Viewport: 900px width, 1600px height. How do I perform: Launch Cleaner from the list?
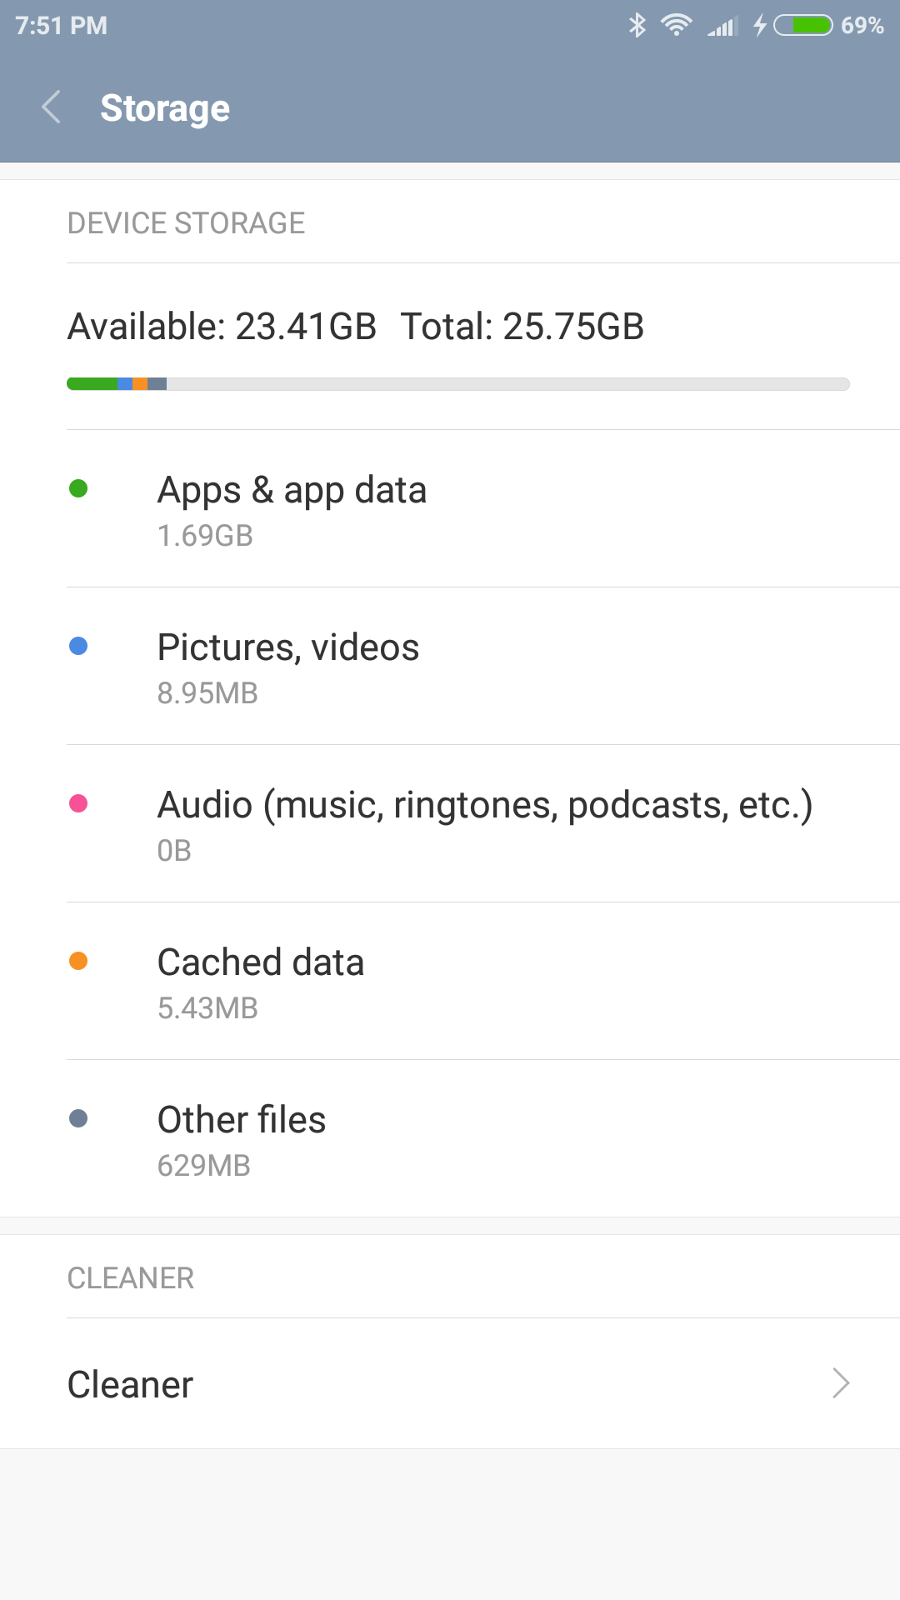131,1384
